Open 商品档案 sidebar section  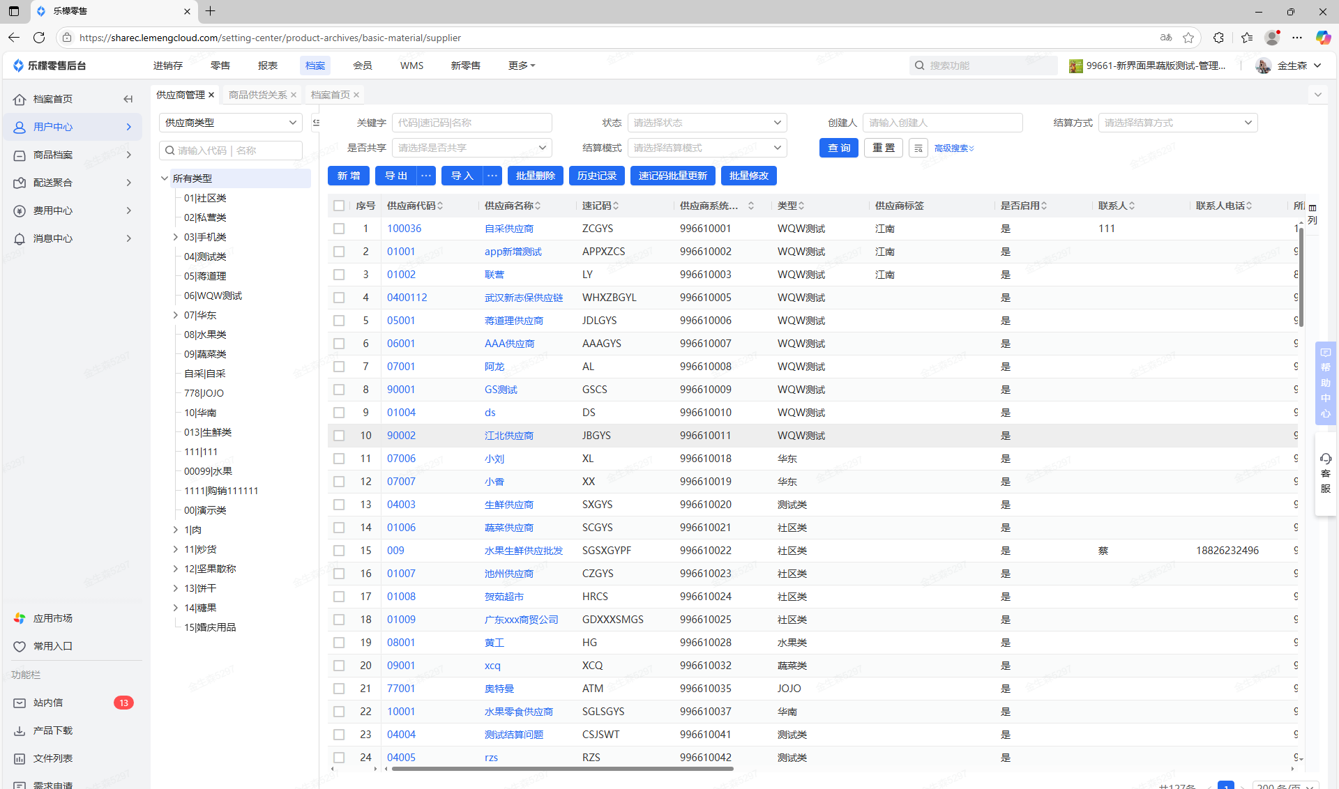tap(73, 155)
